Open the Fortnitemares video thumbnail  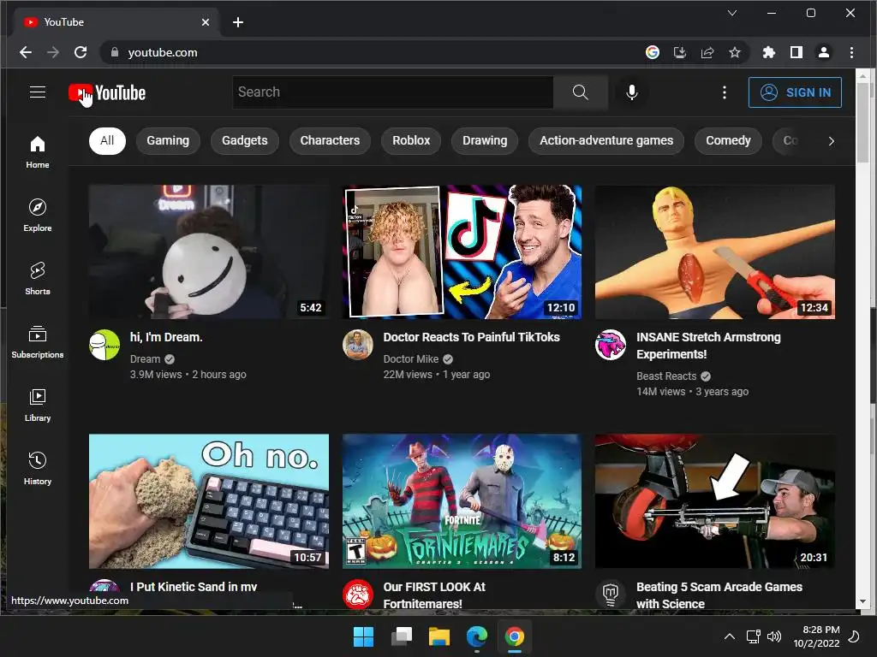462,501
